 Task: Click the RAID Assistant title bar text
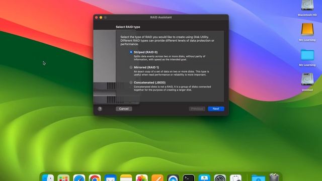pos(161,18)
